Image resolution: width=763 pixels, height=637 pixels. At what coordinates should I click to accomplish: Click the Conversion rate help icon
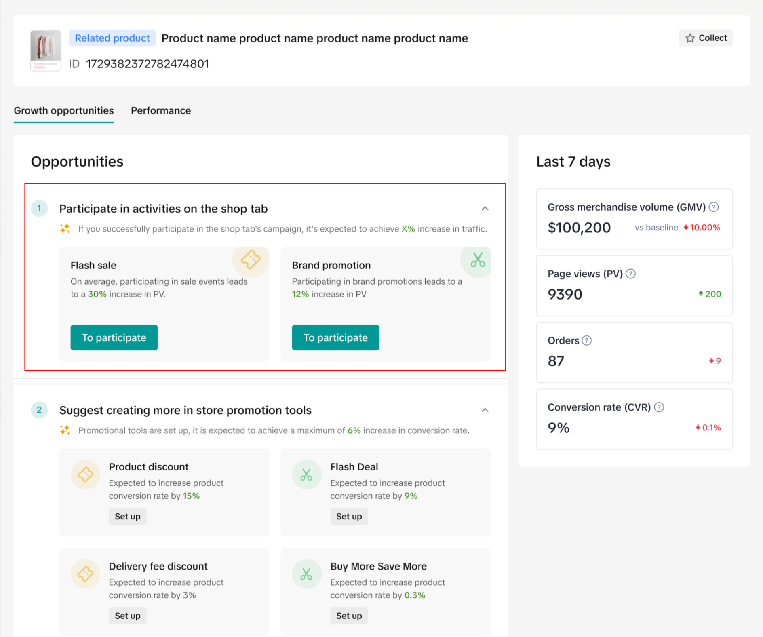pos(659,407)
